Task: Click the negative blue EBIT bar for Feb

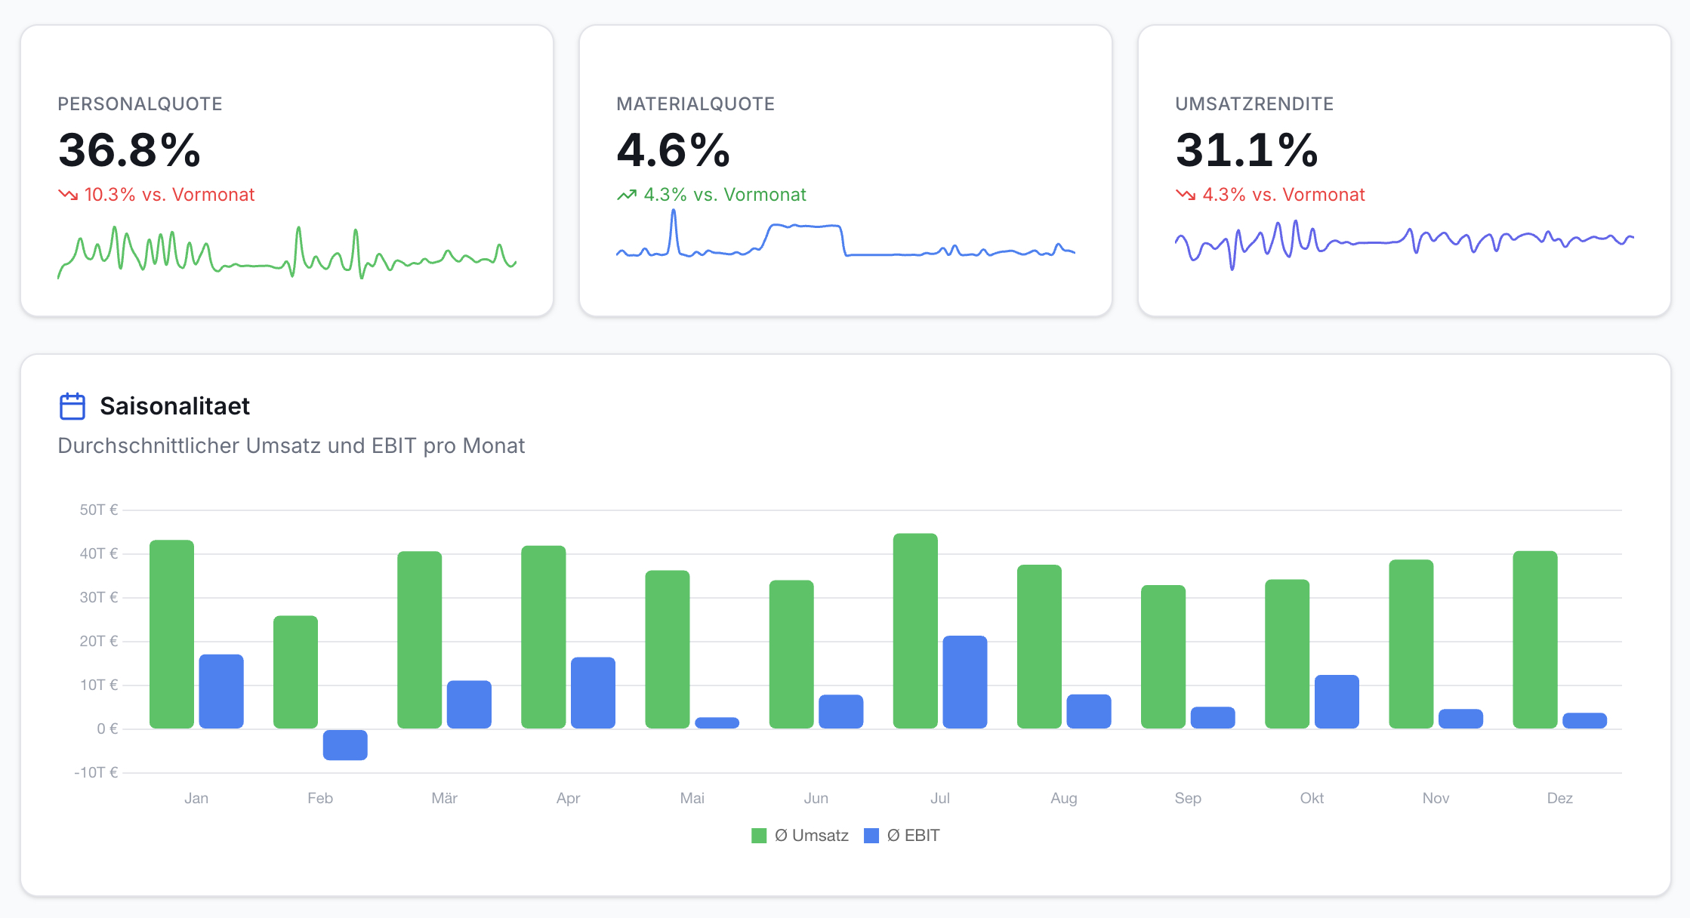Action: pyautogui.click(x=345, y=744)
